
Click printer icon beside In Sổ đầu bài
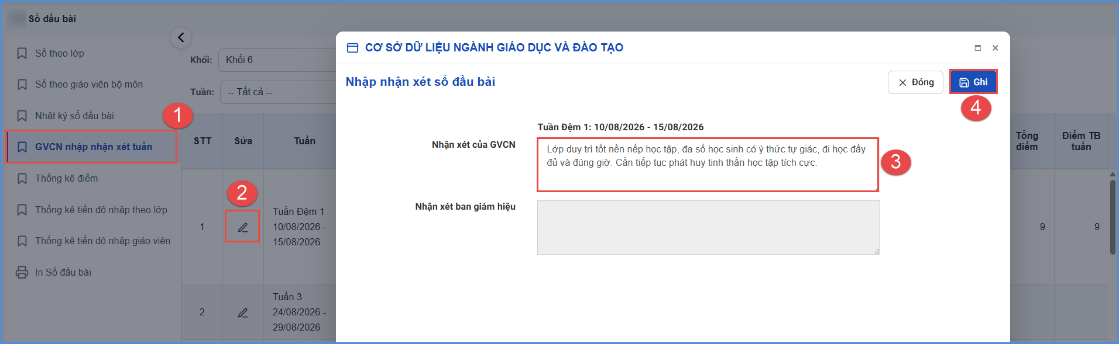coord(22,272)
